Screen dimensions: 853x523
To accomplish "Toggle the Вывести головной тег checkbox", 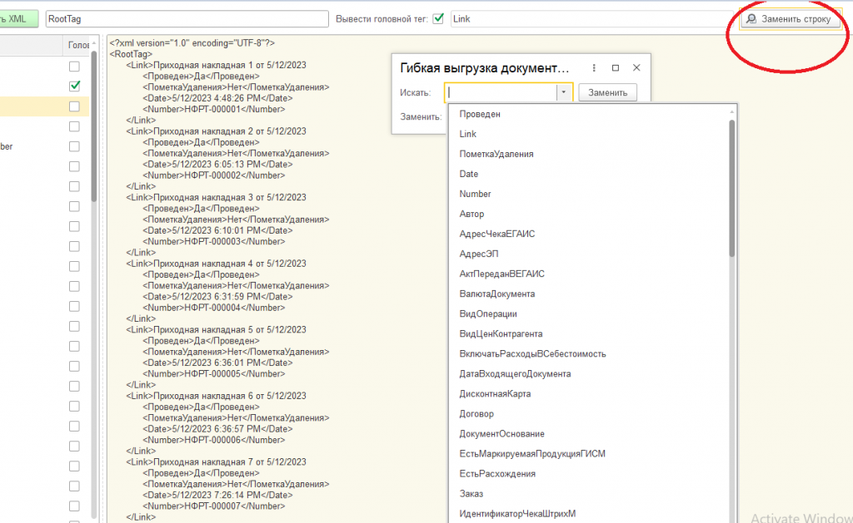I will (x=438, y=18).
